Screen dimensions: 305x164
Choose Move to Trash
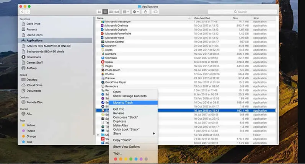click(133, 102)
